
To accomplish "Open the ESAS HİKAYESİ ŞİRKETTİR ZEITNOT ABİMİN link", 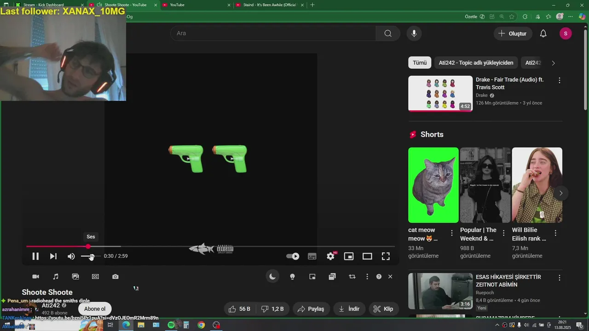I will 508,281.
